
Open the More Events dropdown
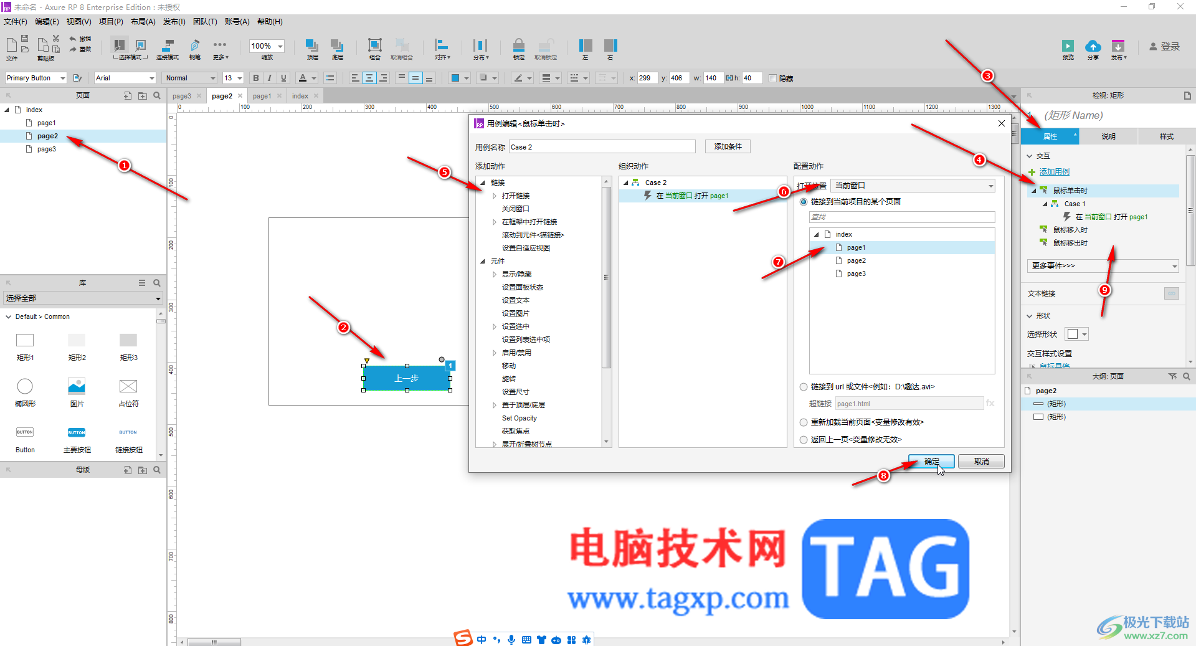pos(1103,266)
